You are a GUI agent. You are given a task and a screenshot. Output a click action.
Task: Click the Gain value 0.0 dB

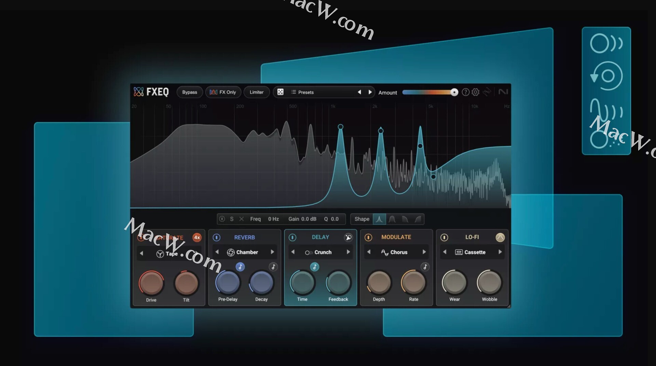tap(309, 219)
